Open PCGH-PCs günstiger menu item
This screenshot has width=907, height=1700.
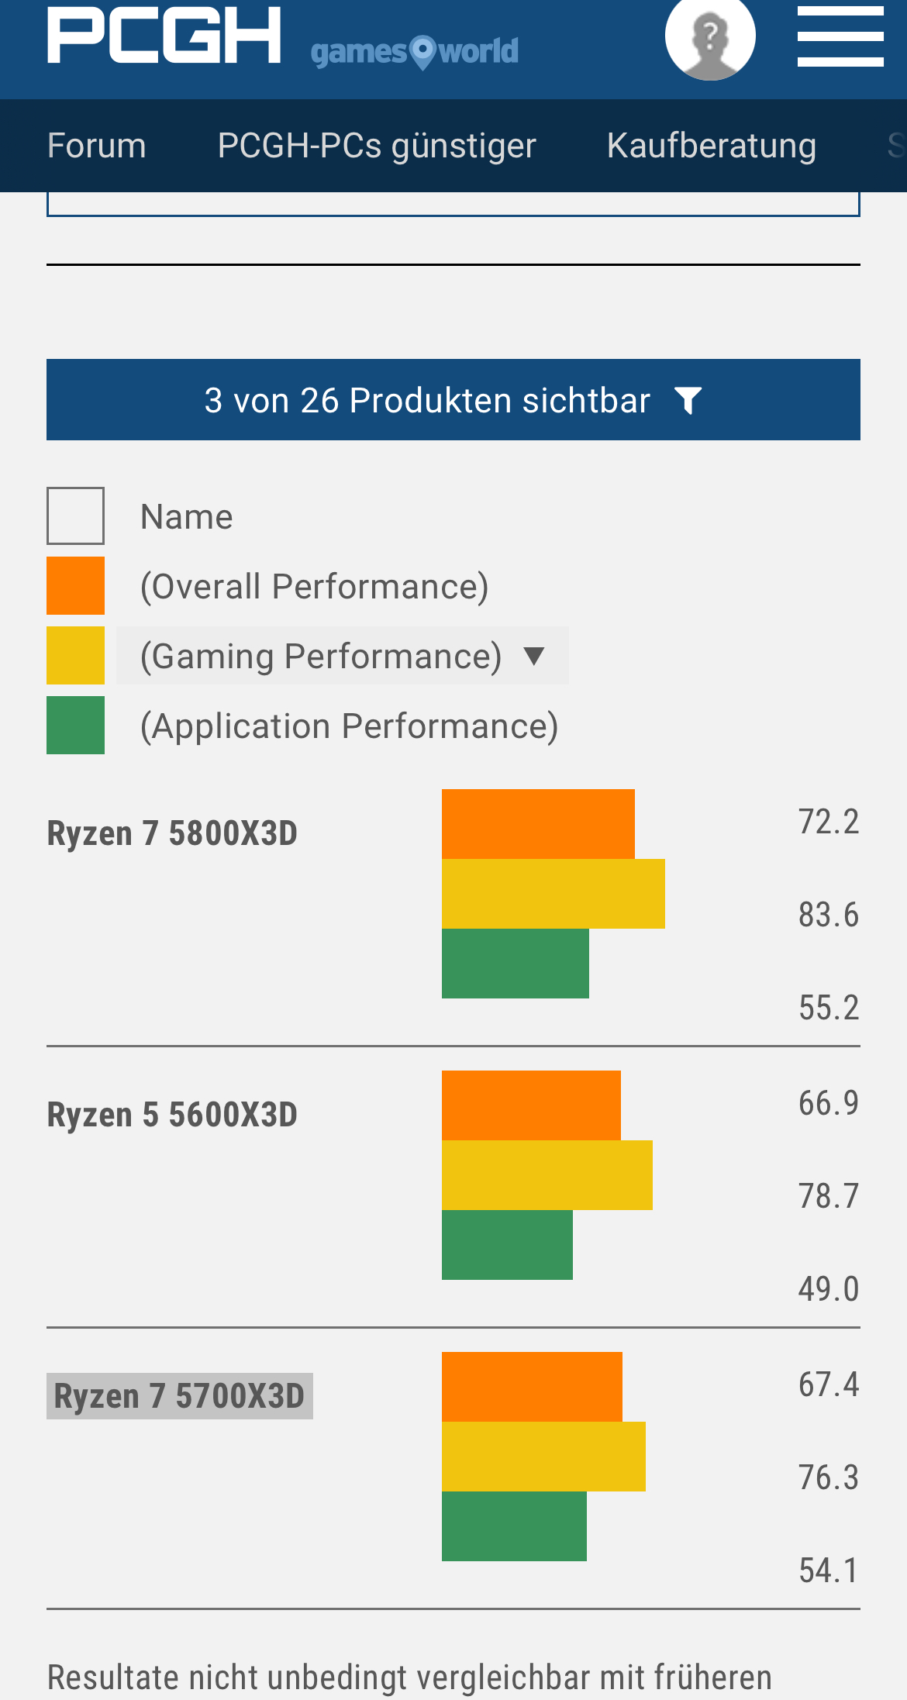coord(377,146)
